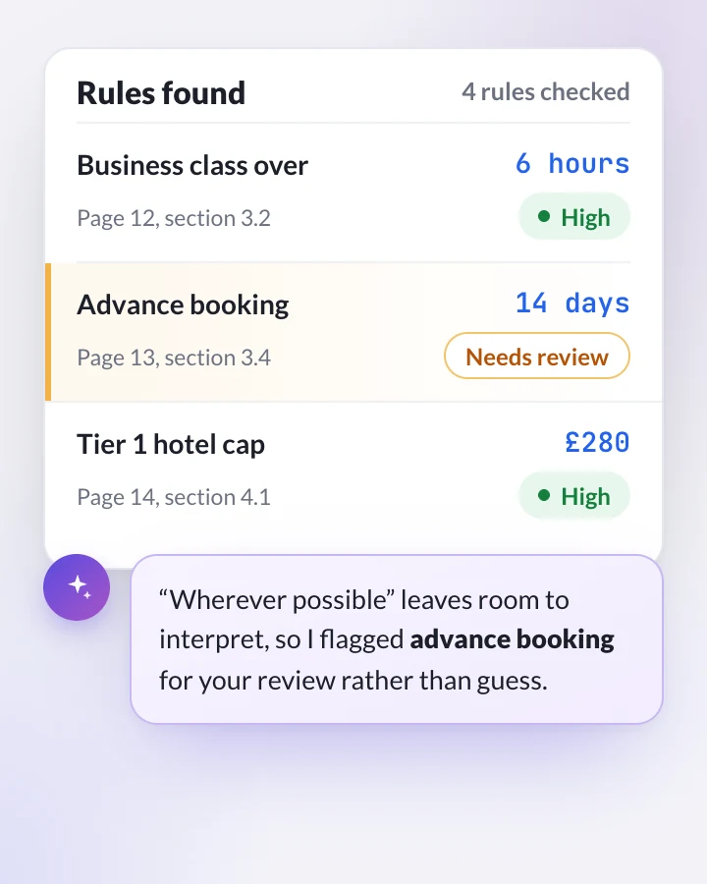Open Page 12, section 3.2 reference
Viewport: 707px width, 884px height.
click(174, 218)
